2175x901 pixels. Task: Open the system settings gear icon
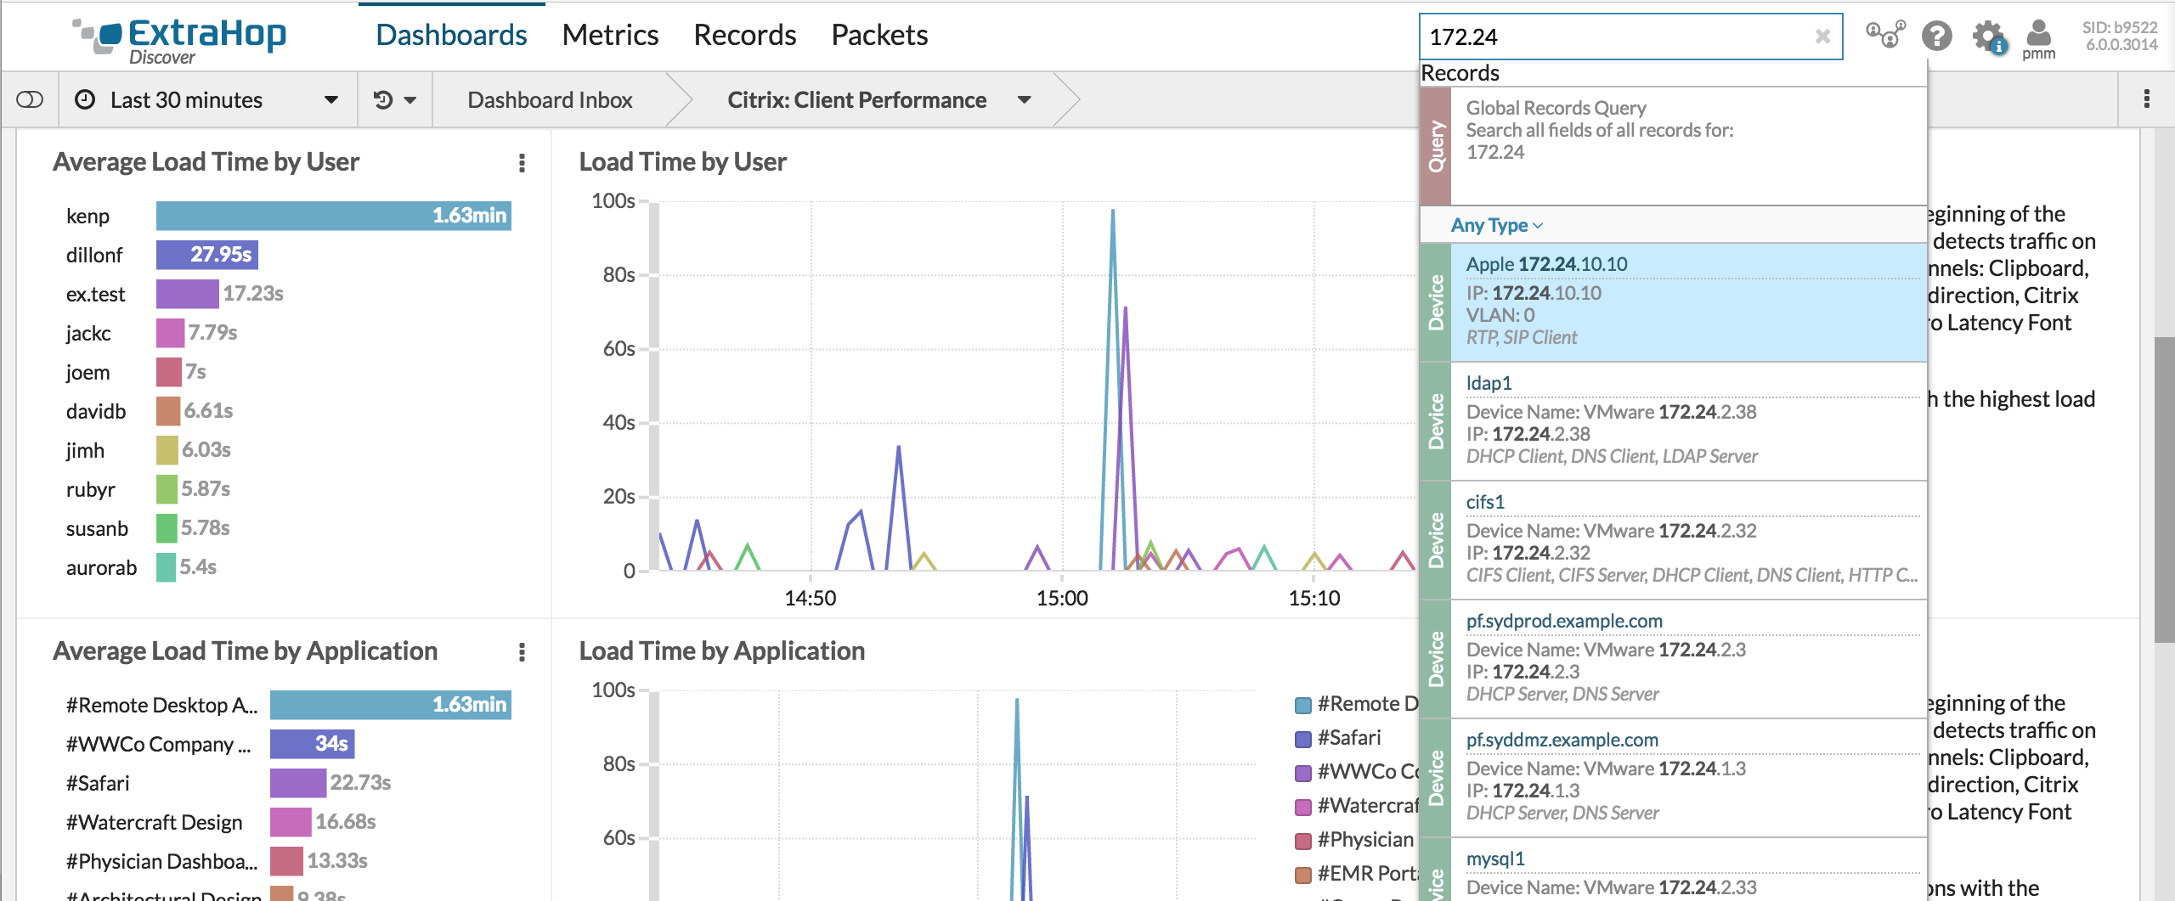pos(1988,37)
